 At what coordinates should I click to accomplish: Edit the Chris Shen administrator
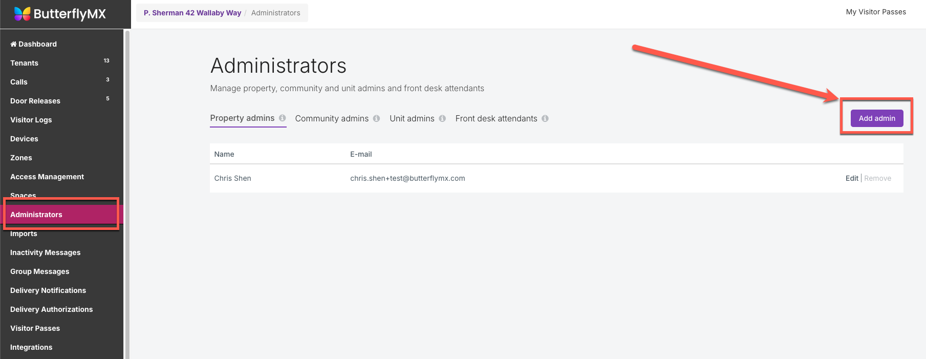[x=852, y=178]
